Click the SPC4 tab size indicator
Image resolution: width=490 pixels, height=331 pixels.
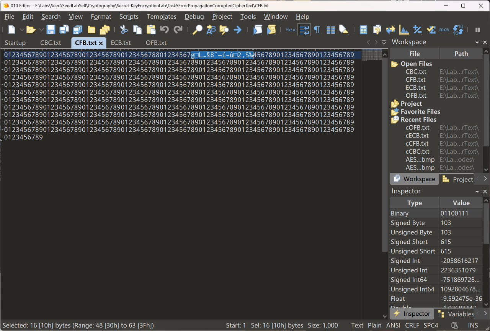coord(431,325)
